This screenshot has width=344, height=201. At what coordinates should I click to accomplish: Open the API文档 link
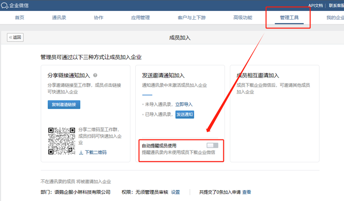(315, 5)
